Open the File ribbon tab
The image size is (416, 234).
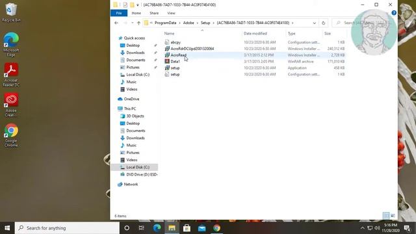pos(118,13)
